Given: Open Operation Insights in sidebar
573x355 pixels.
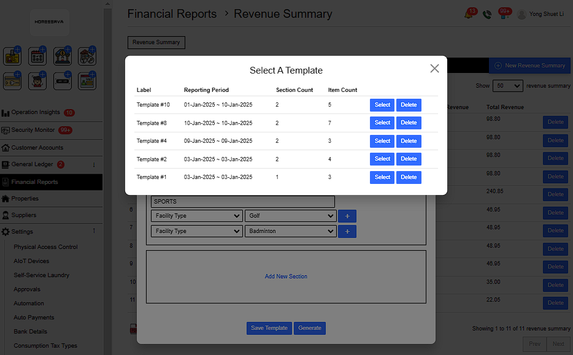Looking at the screenshot, I should point(36,112).
